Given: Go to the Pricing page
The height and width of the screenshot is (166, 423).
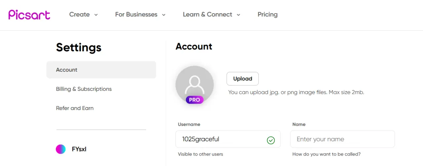Looking at the screenshot, I should (x=268, y=14).
